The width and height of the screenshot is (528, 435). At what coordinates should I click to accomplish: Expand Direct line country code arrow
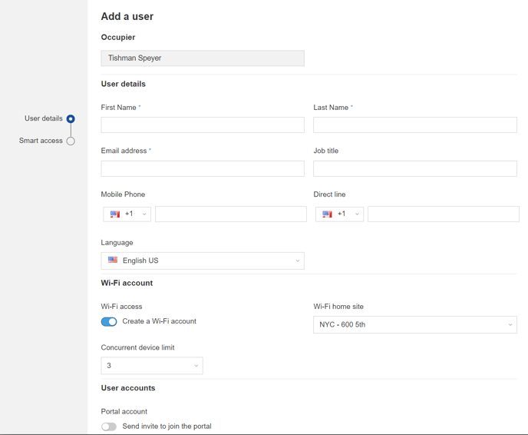pos(357,214)
